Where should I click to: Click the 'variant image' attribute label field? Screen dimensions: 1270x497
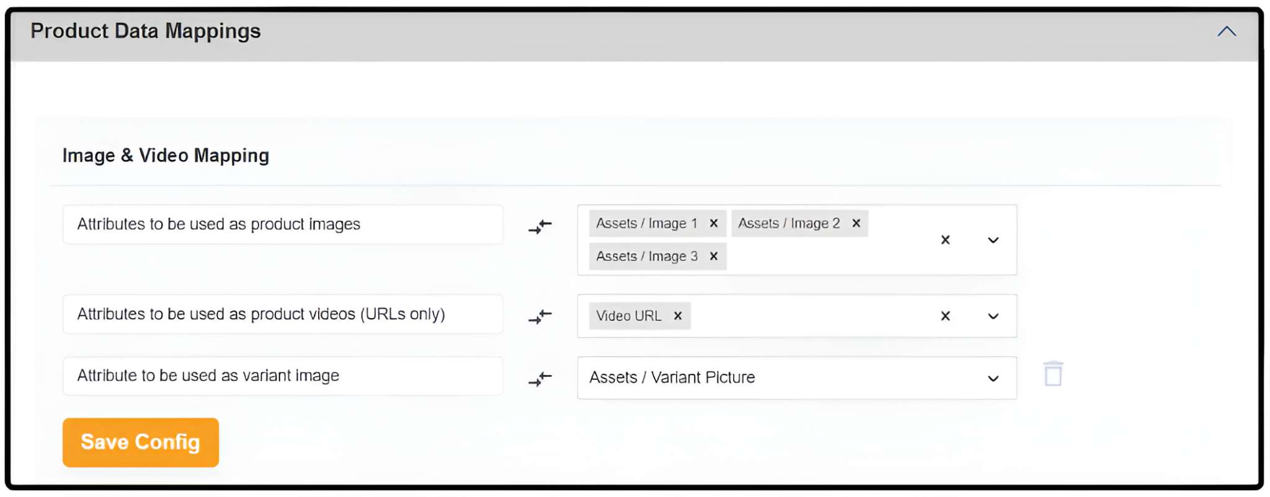tap(282, 376)
